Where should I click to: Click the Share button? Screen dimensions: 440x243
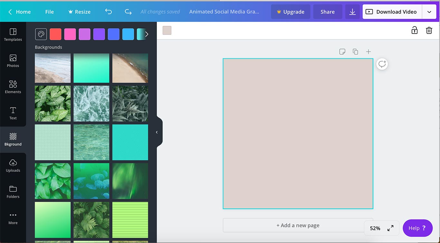click(x=328, y=12)
